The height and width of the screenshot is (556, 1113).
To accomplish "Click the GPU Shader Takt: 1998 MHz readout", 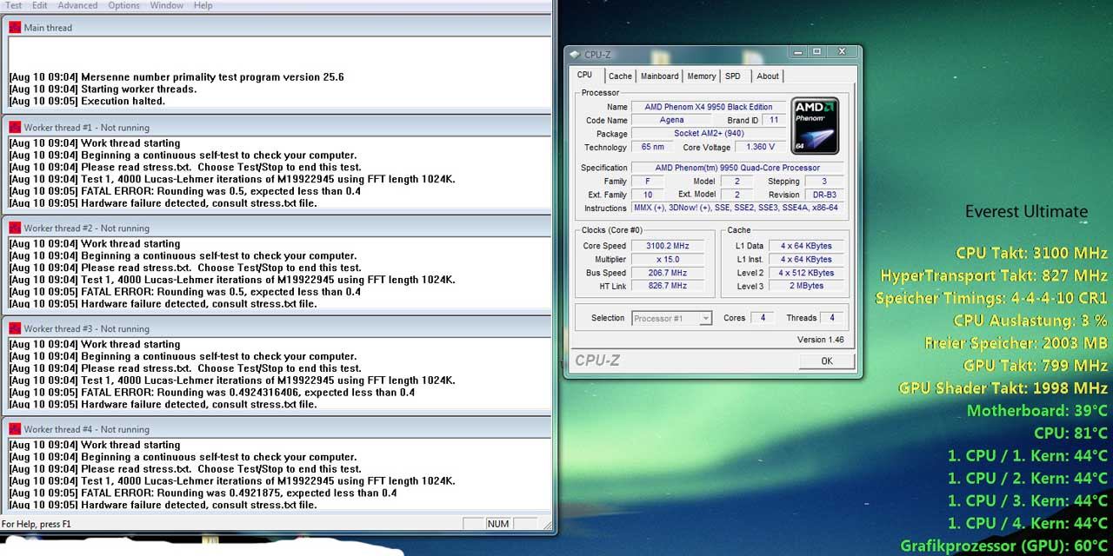I will pyautogui.click(x=1003, y=387).
